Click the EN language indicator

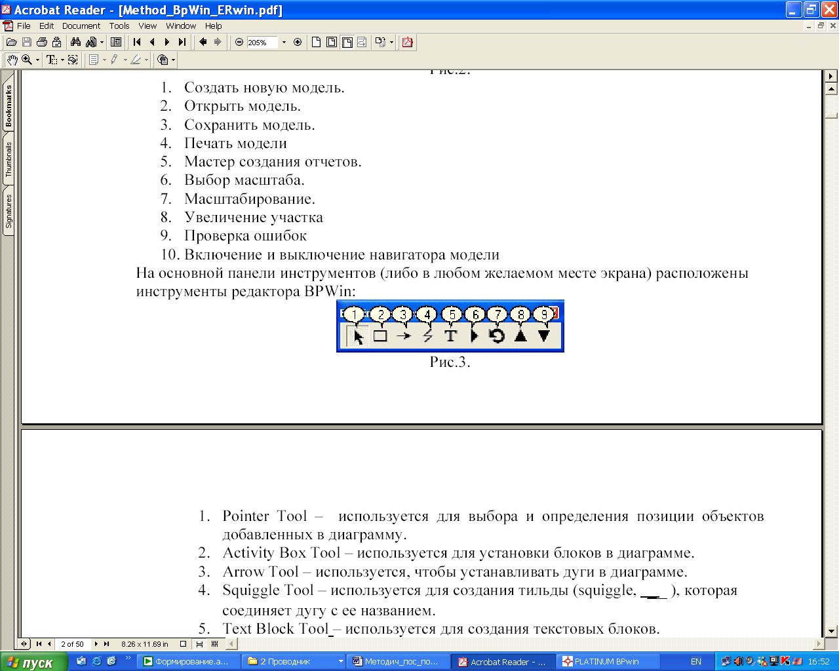tap(696, 662)
